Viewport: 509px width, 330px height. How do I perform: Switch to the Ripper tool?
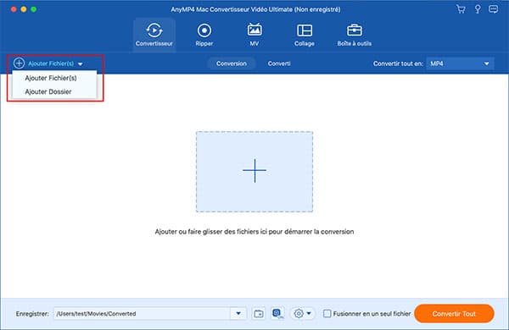point(204,35)
